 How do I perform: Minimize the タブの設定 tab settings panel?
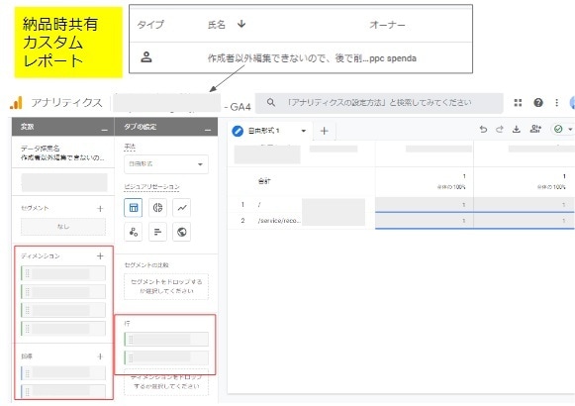coord(208,130)
